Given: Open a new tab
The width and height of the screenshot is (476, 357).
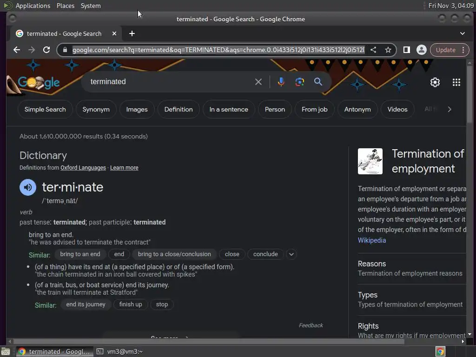Looking at the screenshot, I should click(132, 33).
